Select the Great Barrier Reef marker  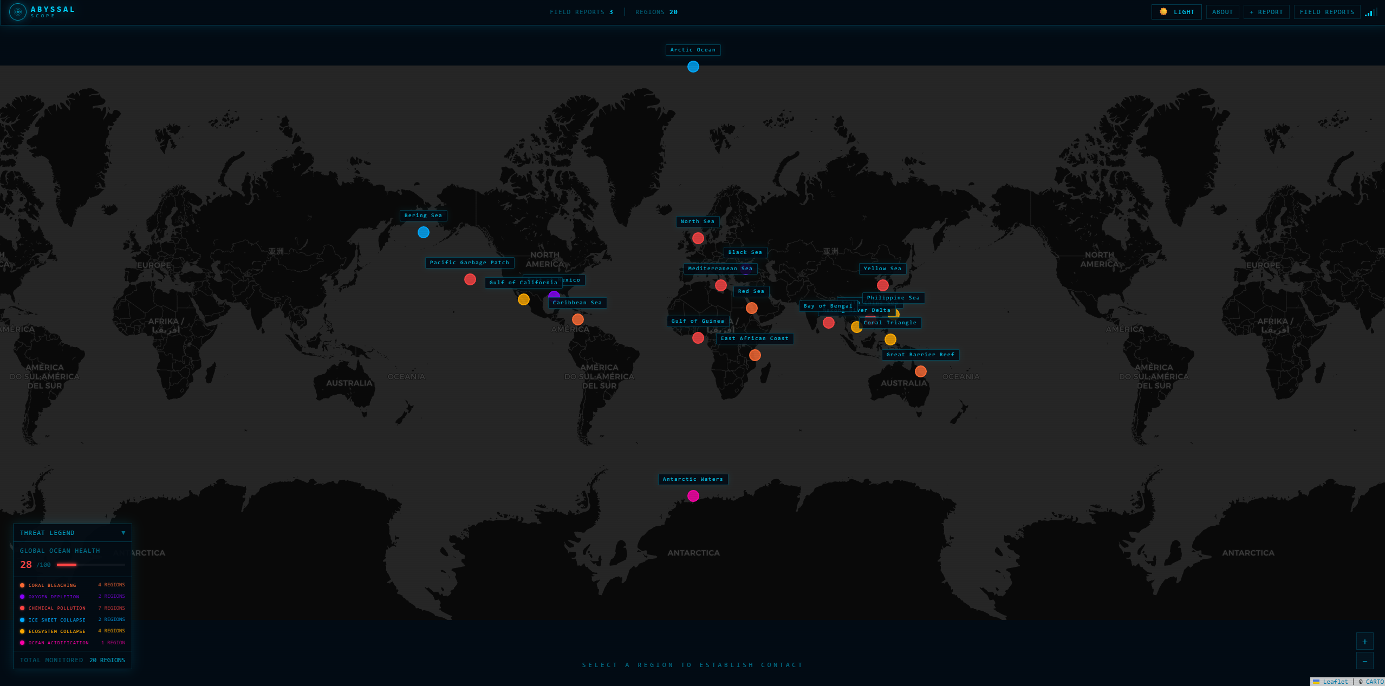coord(920,371)
